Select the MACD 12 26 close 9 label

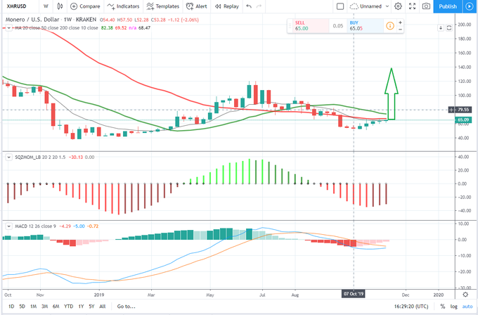tap(35, 226)
